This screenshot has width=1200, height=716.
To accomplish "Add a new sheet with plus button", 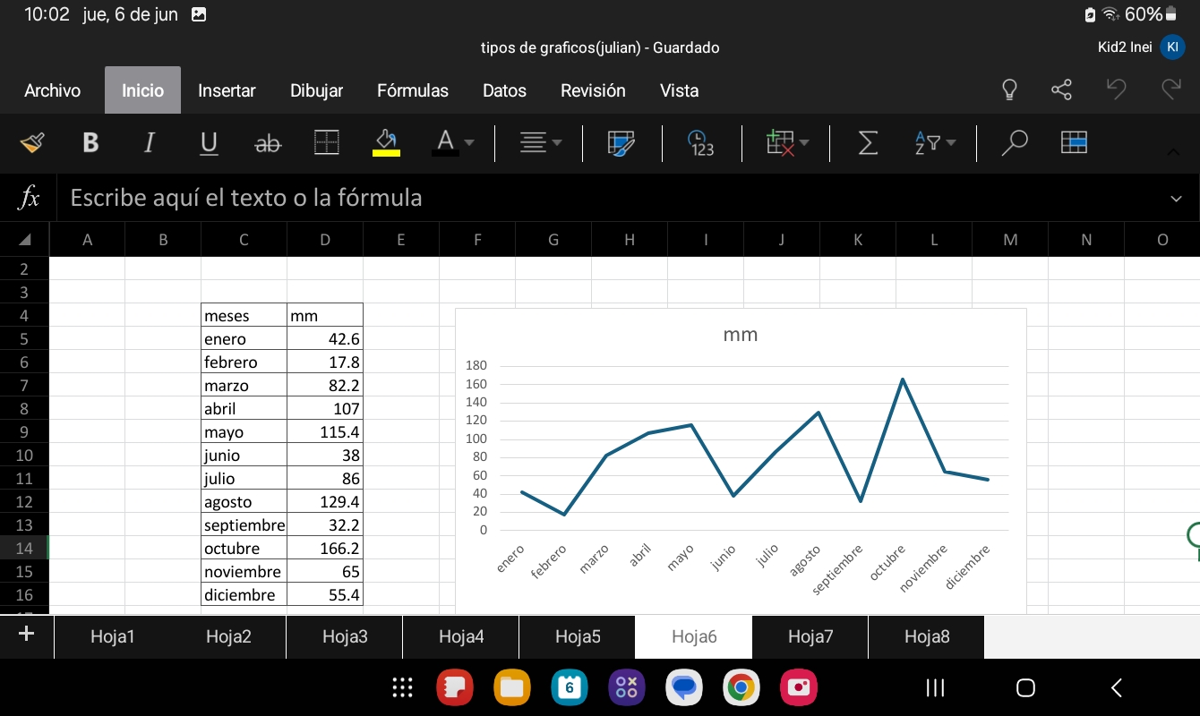I will [26, 635].
